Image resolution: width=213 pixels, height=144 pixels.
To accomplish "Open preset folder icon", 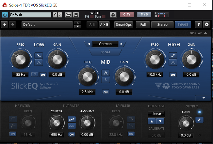I will [68, 15].
